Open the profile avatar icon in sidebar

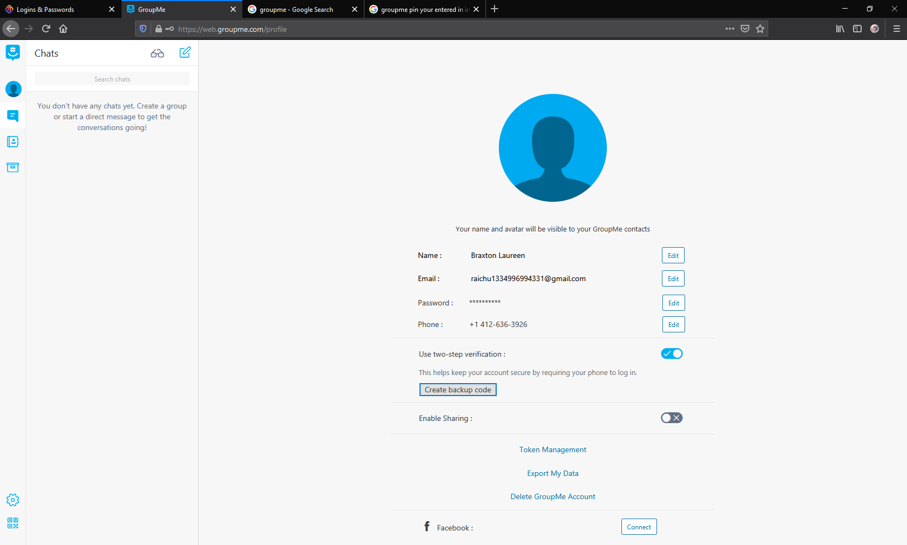[x=13, y=89]
